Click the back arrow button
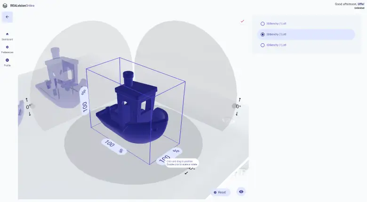Image resolution: width=367 pixels, height=202 pixels. [x=7, y=17]
